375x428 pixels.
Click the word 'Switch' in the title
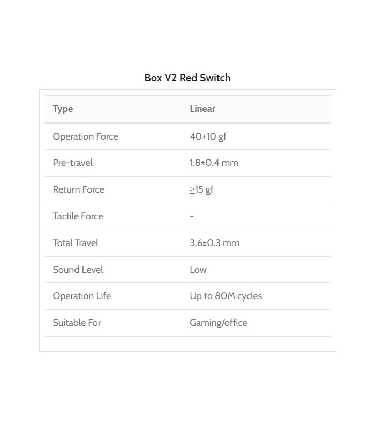point(216,78)
